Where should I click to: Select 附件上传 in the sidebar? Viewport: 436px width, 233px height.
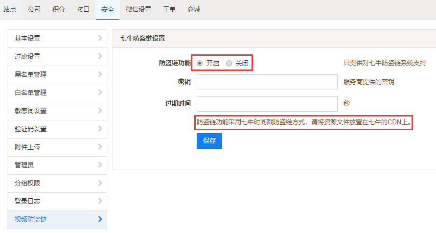[x=57, y=147]
